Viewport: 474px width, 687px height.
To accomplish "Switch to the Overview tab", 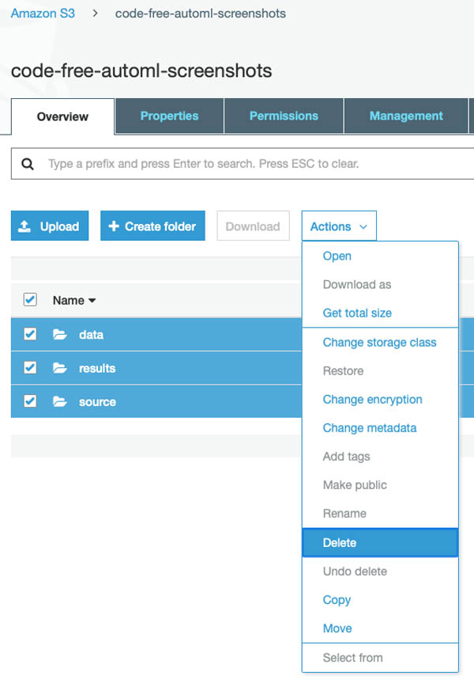I will click(x=62, y=116).
